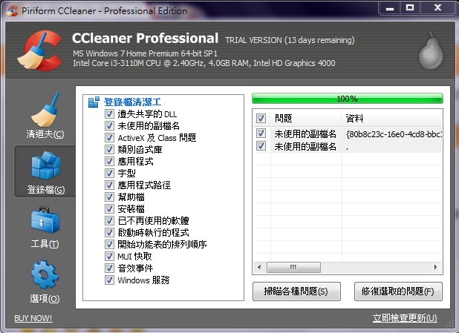Toggle 開始功能表的排列順序 checkbox
Image resolution: width=459 pixels, height=333 pixels.
click(x=109, y=244)
